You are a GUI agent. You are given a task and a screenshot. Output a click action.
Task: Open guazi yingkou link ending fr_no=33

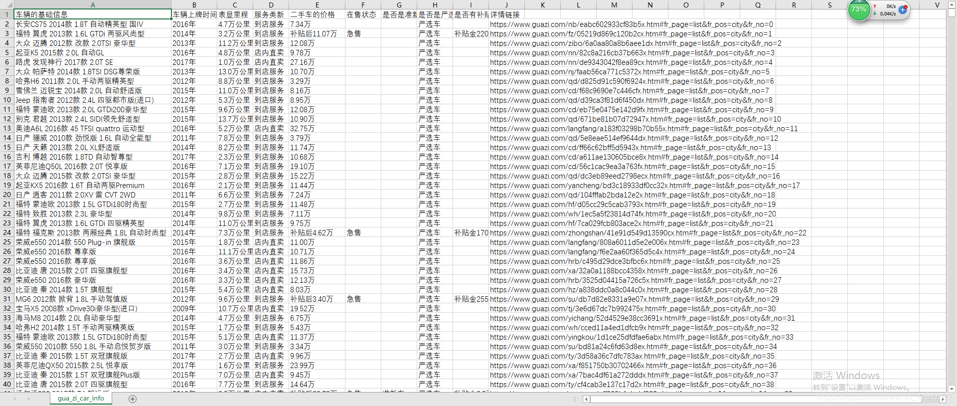pyautogui.click(x=641, y=337)
